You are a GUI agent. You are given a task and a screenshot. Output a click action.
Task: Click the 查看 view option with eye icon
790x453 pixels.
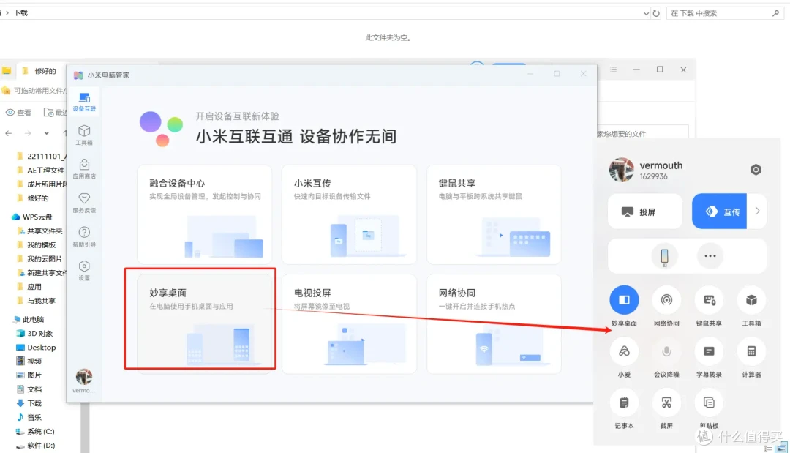(x=18, y=113)
